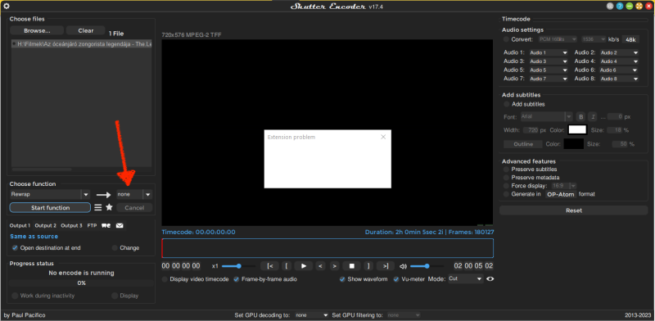655x321 pixels.
Task: Click the favorites star icon
Action: [x=109, y=207]
